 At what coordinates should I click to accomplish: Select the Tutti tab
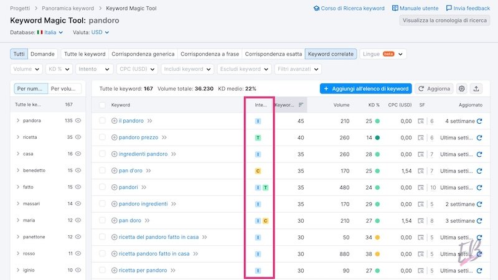point(19,54)
